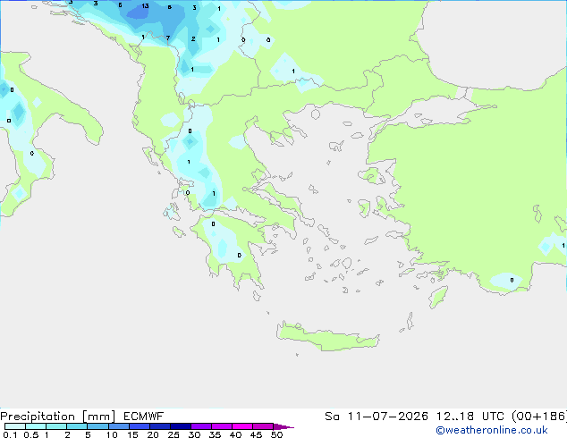Click the 5–10 mm legend color swatch
Image resolution: width=567 pixels, height=438 pixels.
click(x=97, y=426)
